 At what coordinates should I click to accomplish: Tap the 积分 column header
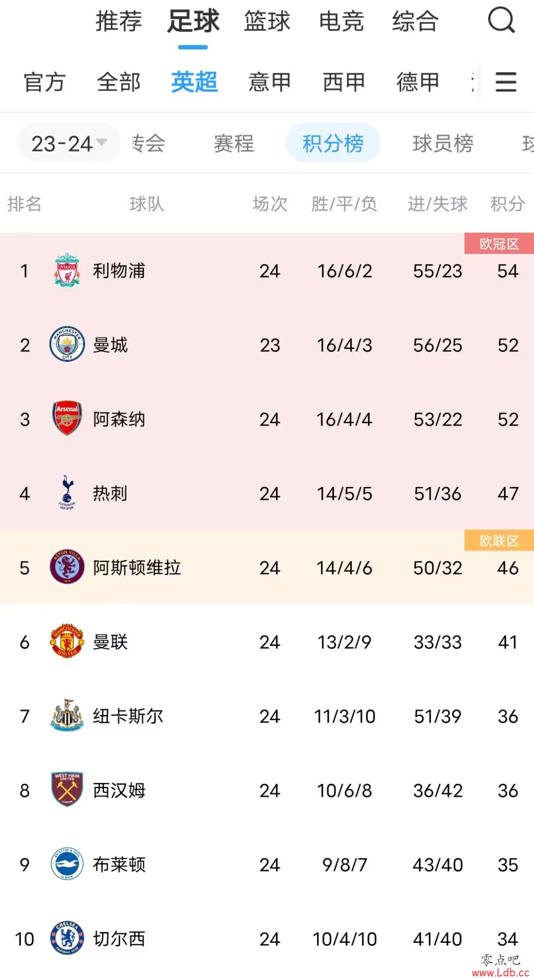(x=508, y=204)
